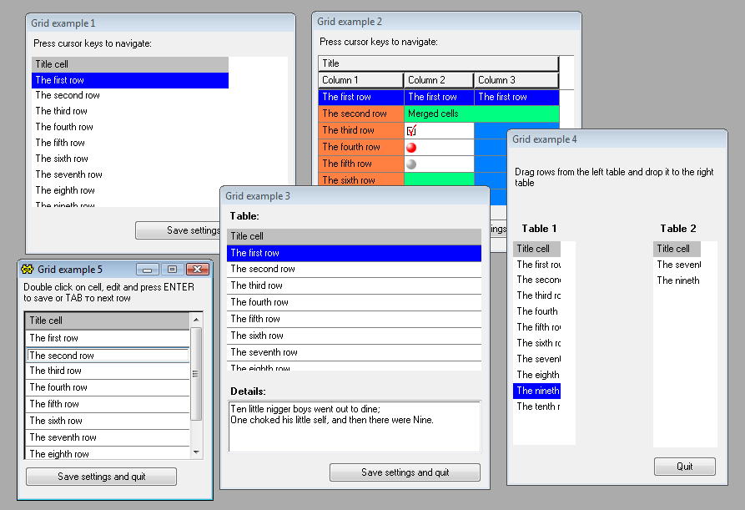
Task: Select the gray ball in fifth row
Action: pos(411,164)
